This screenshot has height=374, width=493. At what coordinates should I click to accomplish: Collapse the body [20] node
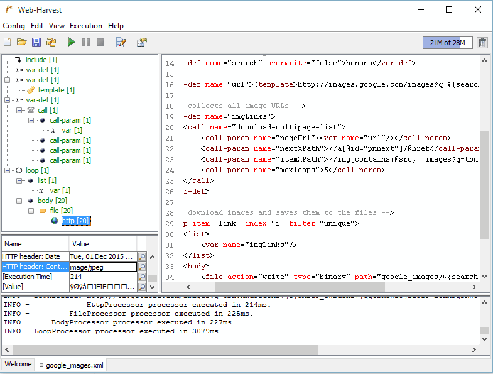pos(19,201)
